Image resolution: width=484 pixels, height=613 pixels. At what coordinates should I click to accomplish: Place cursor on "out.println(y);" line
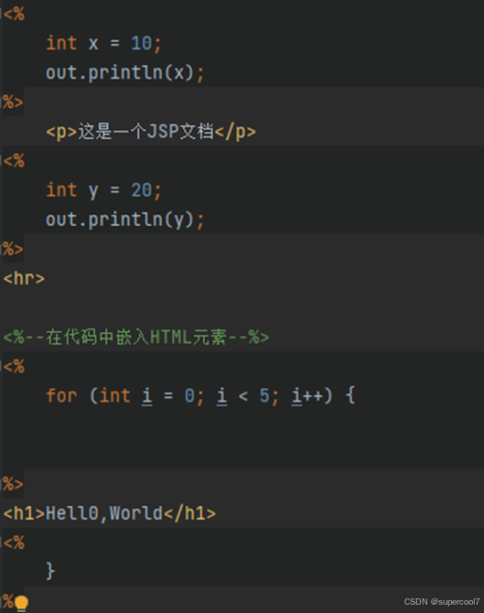[x=124, y=220]
